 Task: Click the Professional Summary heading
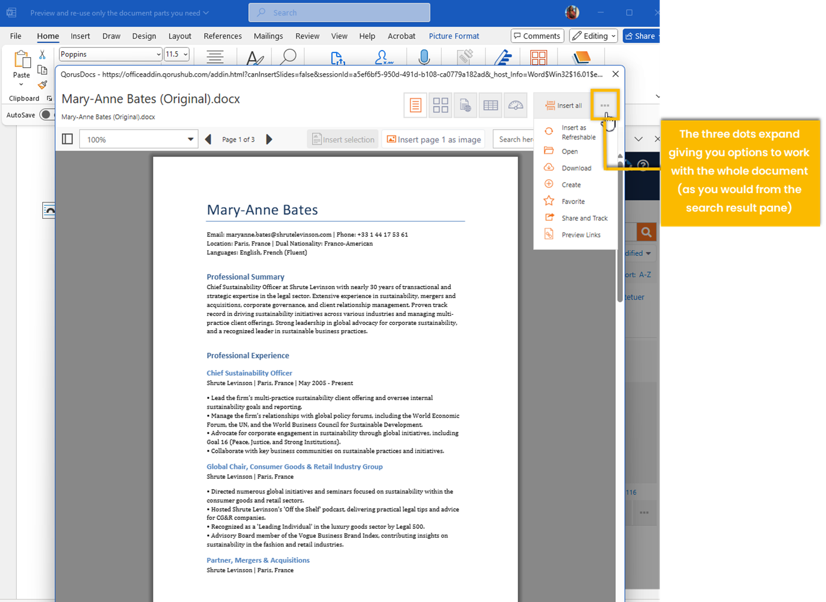(x=245, y=277)
